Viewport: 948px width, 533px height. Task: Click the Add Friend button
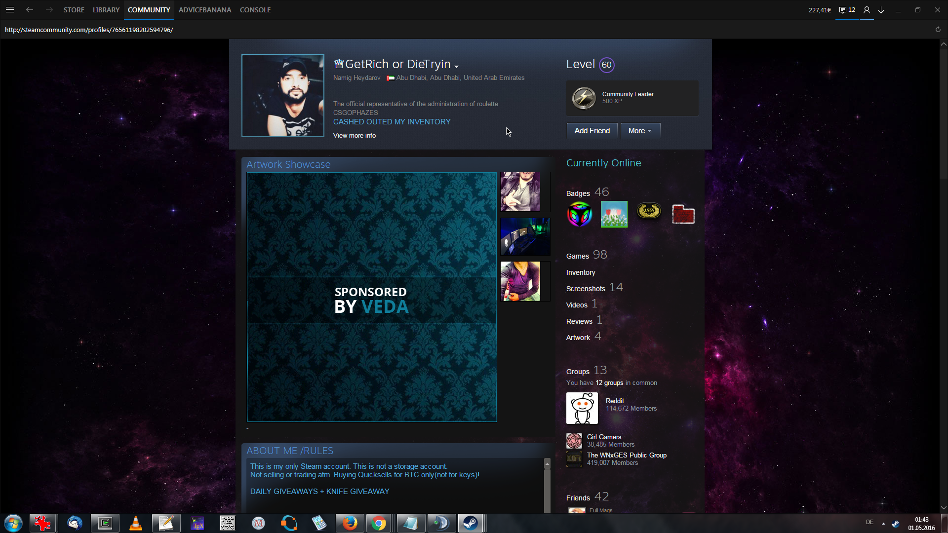[592, 131]
